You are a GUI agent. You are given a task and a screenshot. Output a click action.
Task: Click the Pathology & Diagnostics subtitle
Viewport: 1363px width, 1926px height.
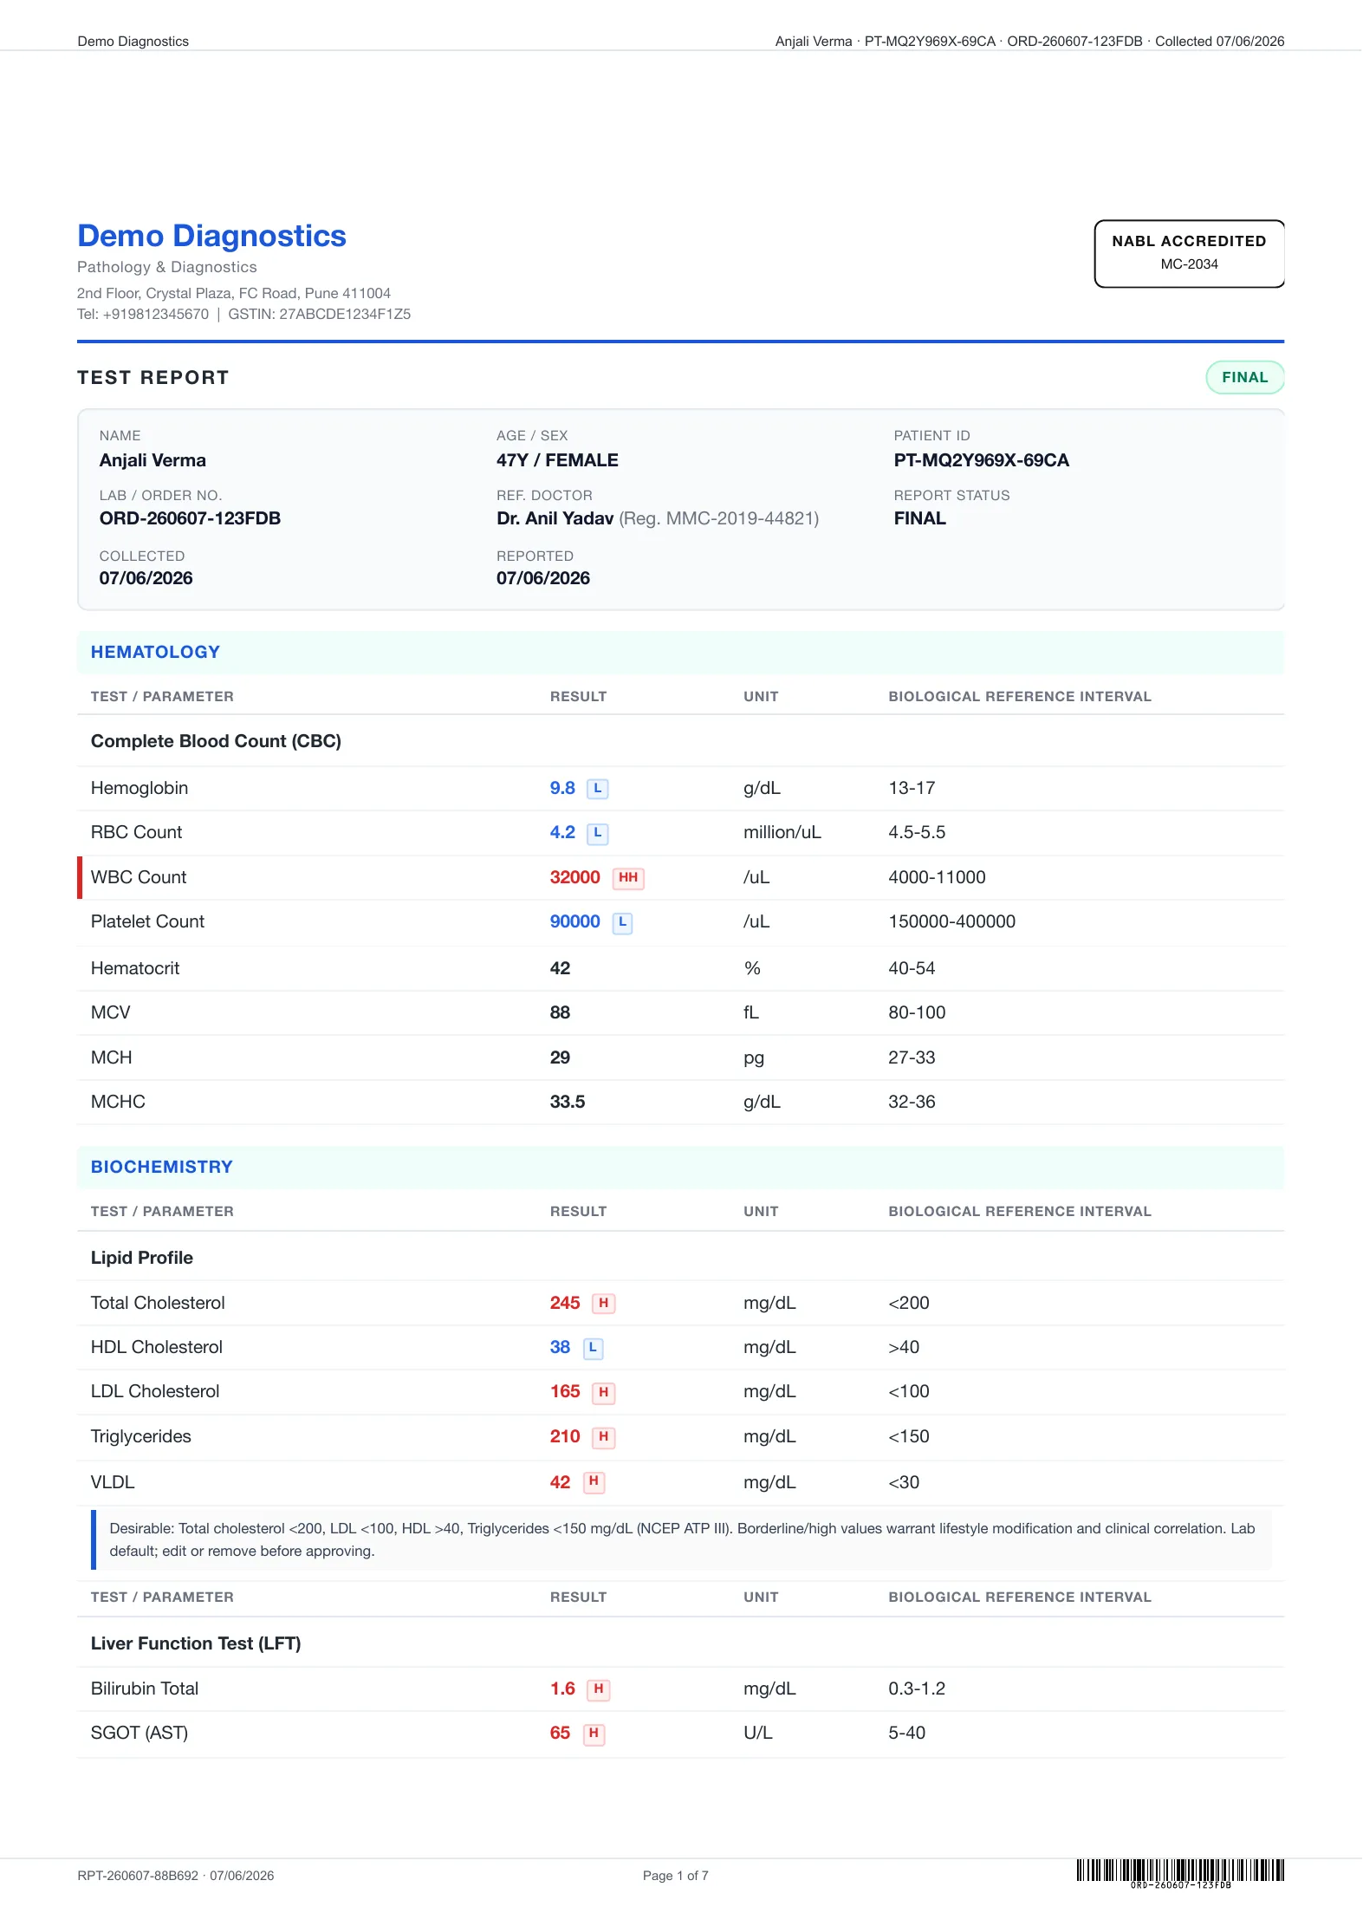(167, 267)
